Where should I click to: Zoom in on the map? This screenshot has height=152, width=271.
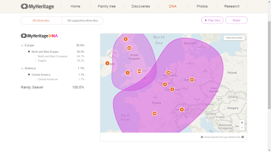point(242,122)
